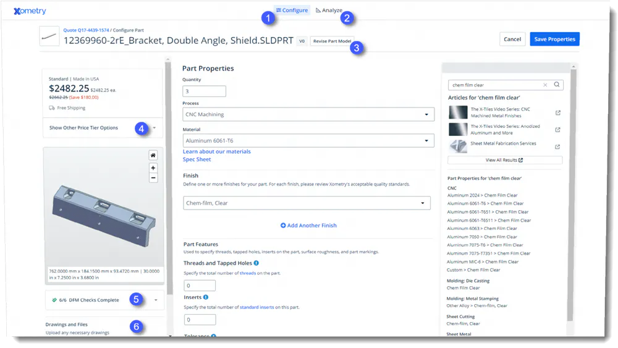Click the left panel vertical scrollbar
Viewport: 618px width, 348px height.
[x=169, y=177]
